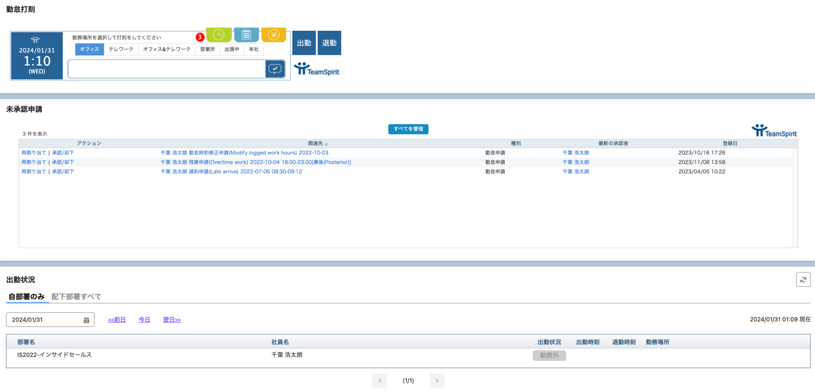
Task: Sort by 登録日 column header
Action: (730, 143)
